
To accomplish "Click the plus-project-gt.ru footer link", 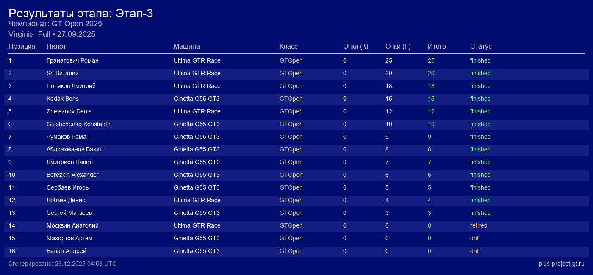I will [x=561, y=264].
